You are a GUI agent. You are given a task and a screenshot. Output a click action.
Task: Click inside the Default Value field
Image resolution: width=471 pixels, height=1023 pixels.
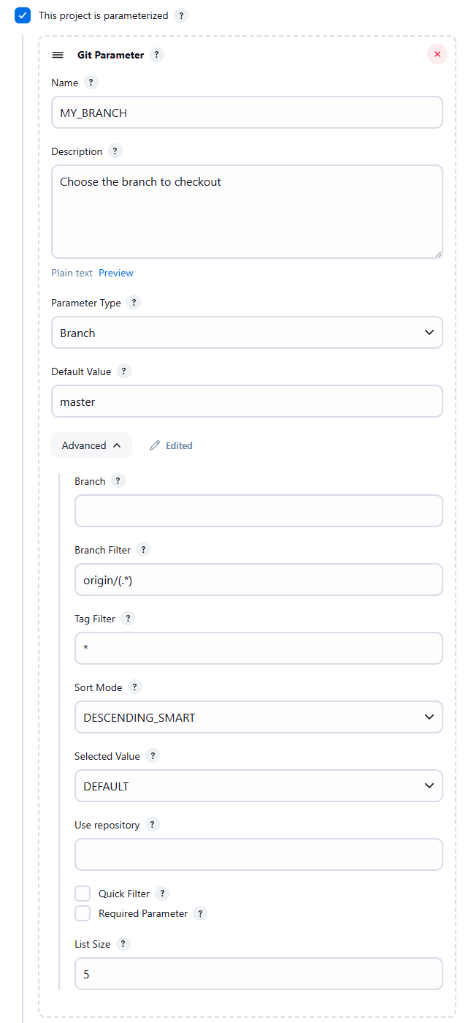[247, 401]
